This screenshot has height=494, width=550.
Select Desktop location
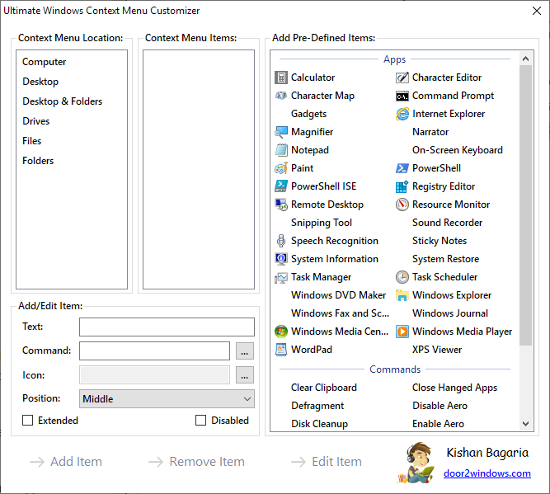(40, 82)
